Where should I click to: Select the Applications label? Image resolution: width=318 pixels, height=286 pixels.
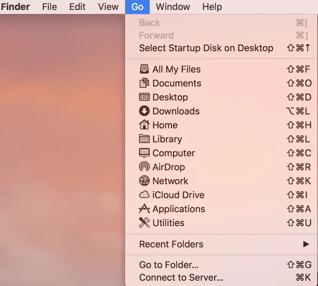coord(179,209)
